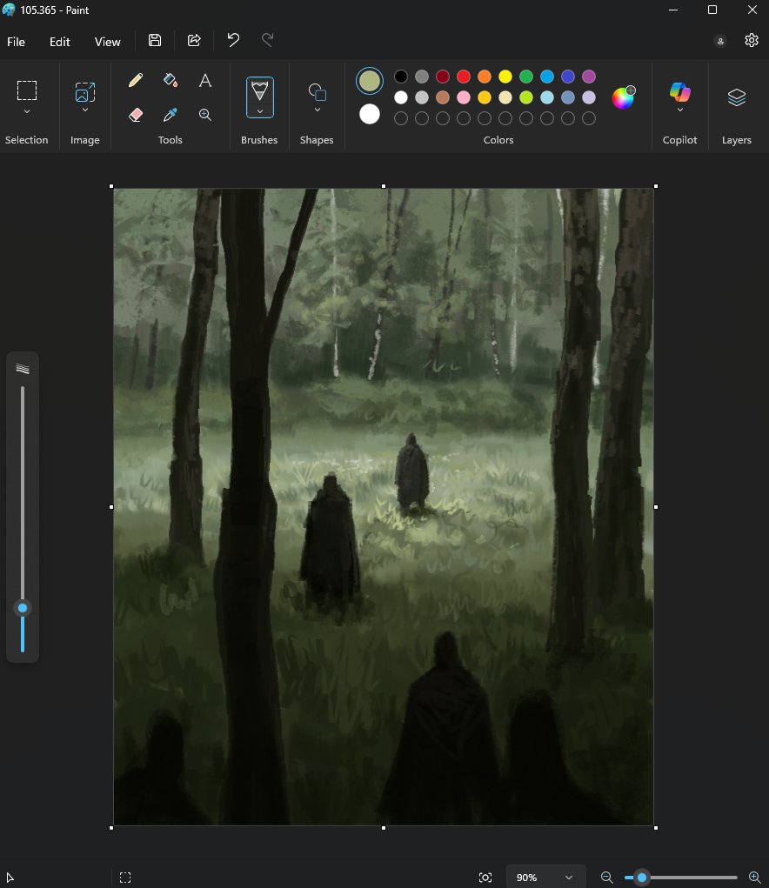The width and height of the screenshot is (769, 888).
Task: Select Color 2 white swatch
Action: pyautogui.click(x=369, y=115)
